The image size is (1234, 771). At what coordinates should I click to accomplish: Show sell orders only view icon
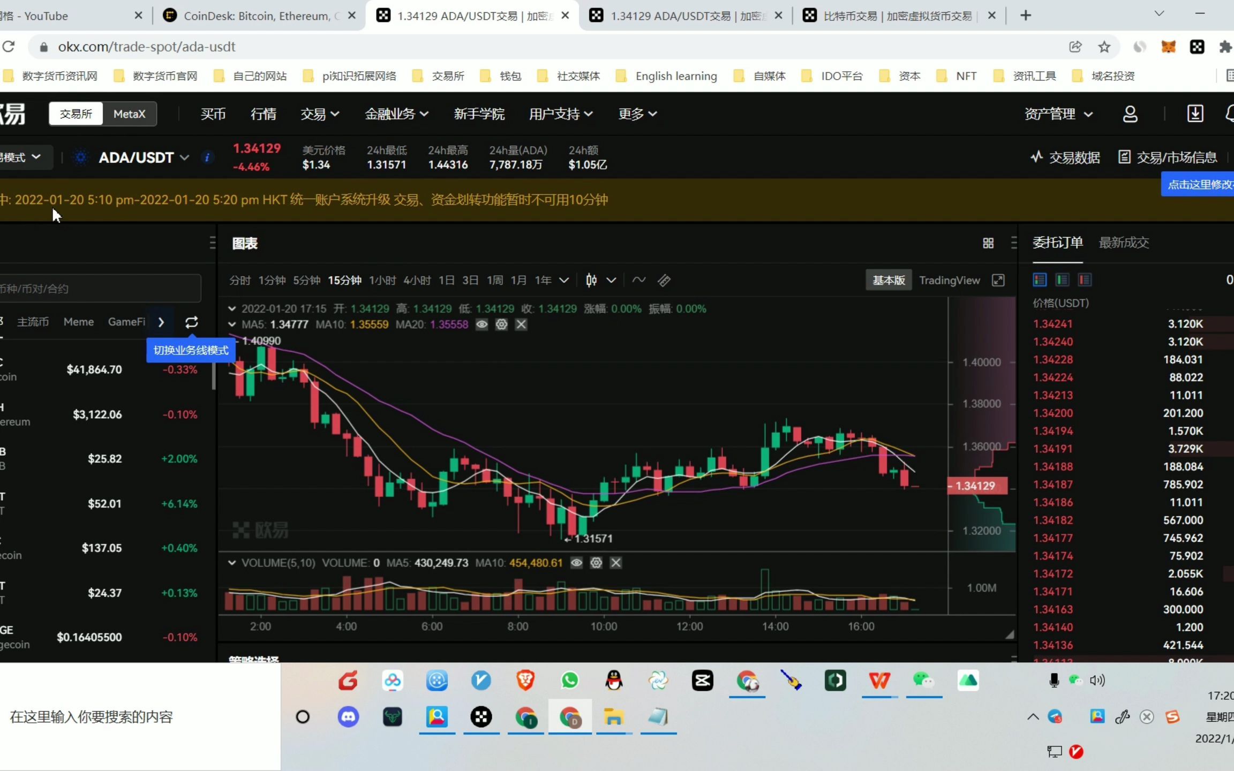[1085, 279]
